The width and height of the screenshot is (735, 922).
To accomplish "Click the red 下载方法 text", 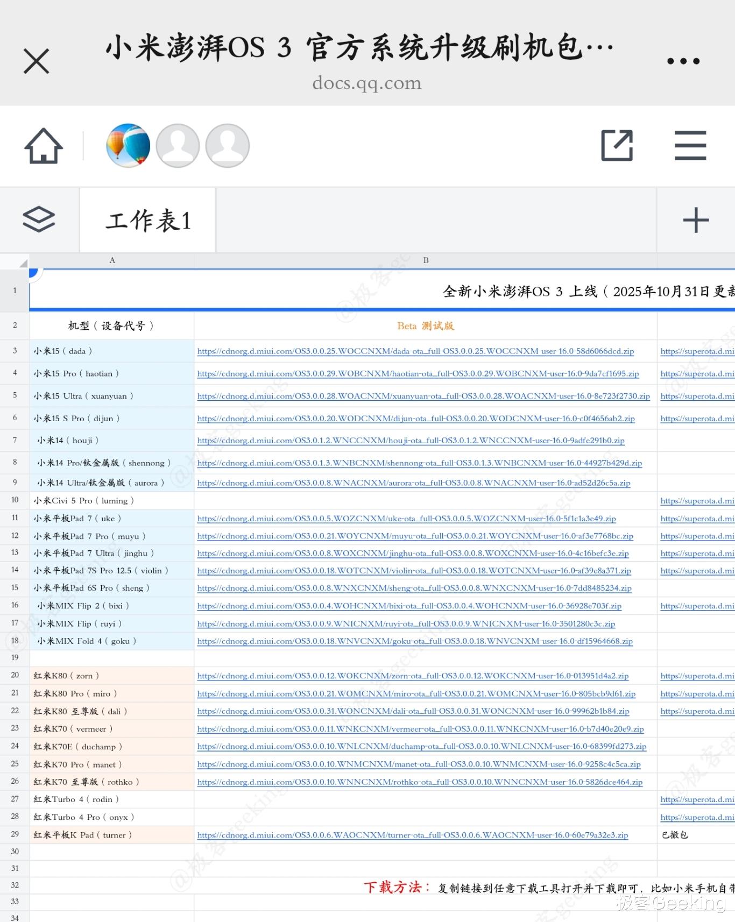I will pos(397,887).
